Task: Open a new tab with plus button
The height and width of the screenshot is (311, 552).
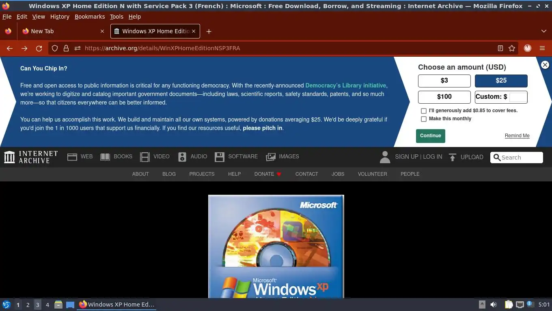Action: coord(209,31)
